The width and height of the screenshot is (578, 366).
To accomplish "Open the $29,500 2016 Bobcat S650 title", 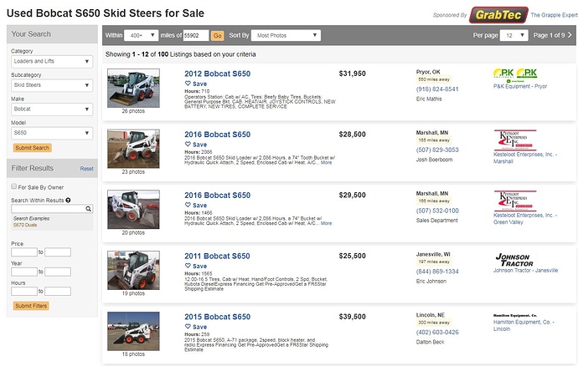I will (x=218, y=196).
